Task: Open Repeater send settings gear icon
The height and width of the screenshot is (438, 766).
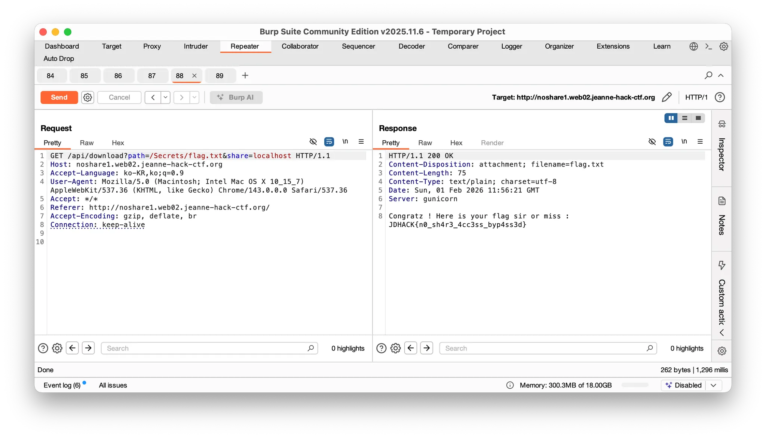Action: (x=88, y=97)
